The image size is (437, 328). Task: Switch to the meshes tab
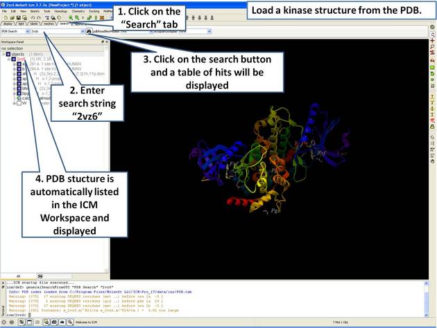pos(48,24)
